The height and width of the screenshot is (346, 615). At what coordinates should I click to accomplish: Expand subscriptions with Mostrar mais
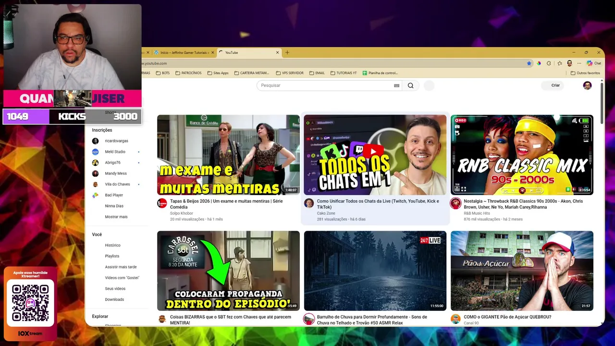(116, 217)
